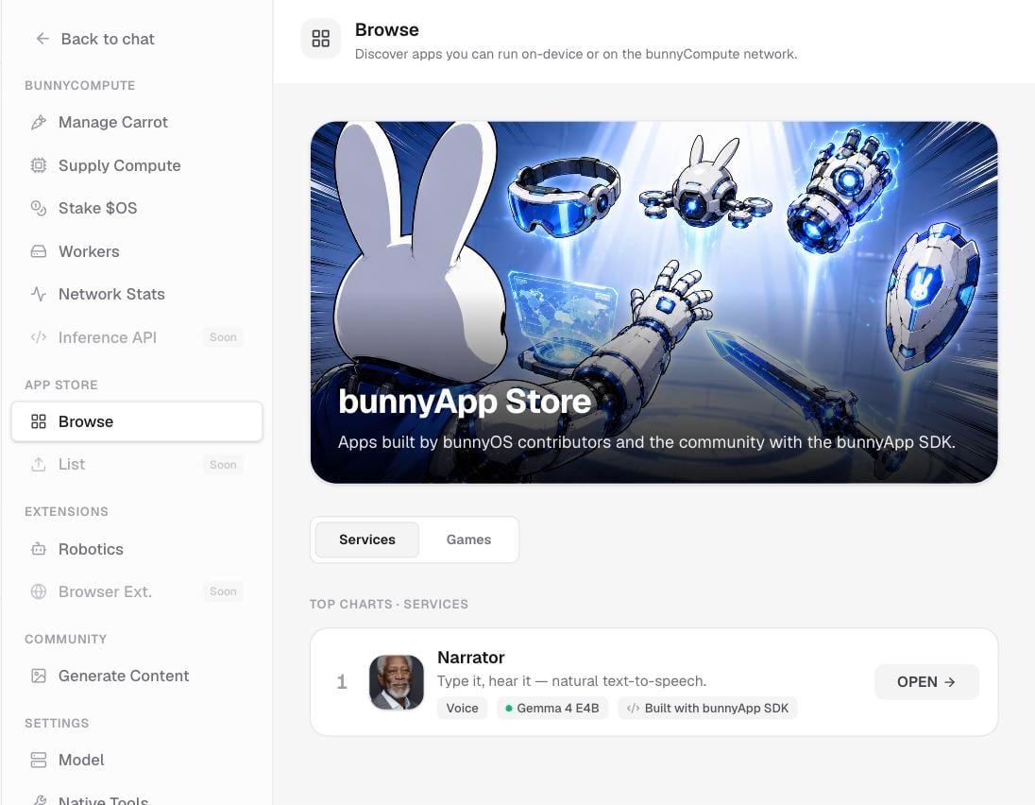Viewport: 1035px width, 805px height.
Task: Click the Network Stats activity icon
Action: (39, 294)
